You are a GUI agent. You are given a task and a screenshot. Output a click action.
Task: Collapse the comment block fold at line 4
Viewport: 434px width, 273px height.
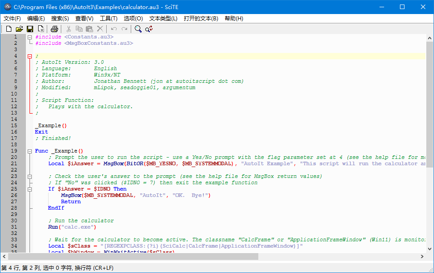coord(30,56)
